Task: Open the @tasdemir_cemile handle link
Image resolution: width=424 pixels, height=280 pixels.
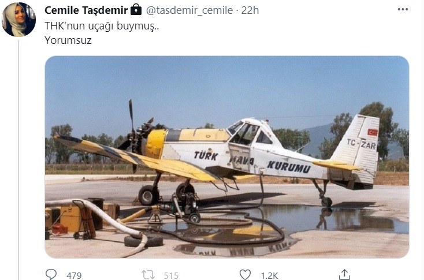Action: tap(189, 10)
